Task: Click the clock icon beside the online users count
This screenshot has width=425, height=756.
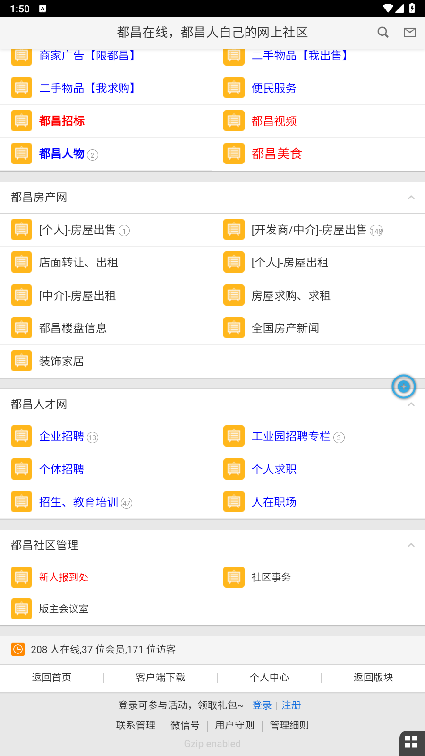Action: click(17, 649)
